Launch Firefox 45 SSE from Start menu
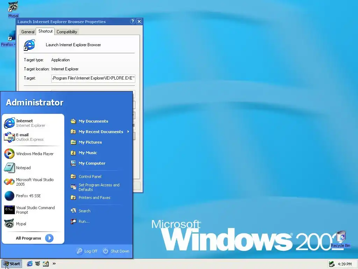 (x=33, y=196)
